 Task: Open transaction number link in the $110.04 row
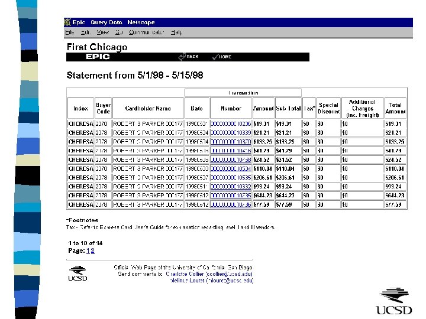click(x=231, y=168)
